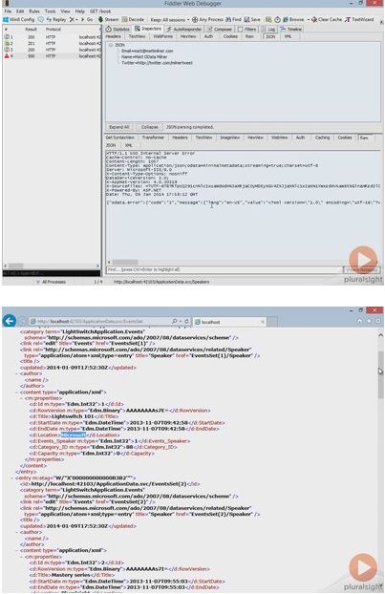Open the Edit menu in Fiddler

point(20,11)
